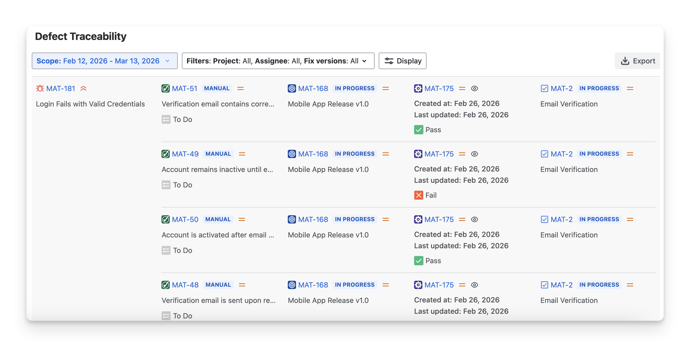Viewport: 690px width, 347px height.
Task: Expand the Filters Project Assignee dropdown
Action: 278,61
